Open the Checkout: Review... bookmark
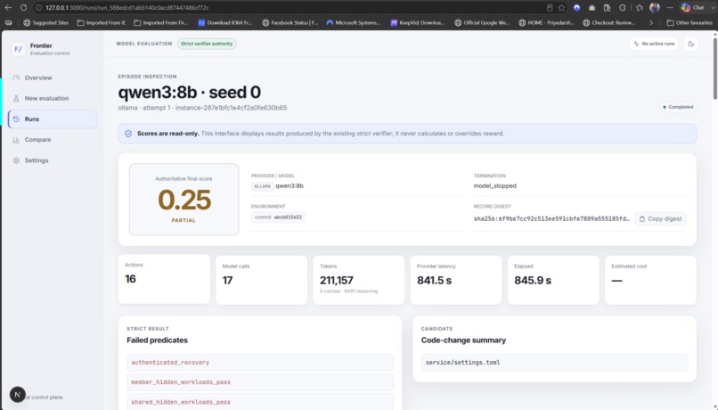The width and height of the screenshot is (718, 410). [608, 22]
